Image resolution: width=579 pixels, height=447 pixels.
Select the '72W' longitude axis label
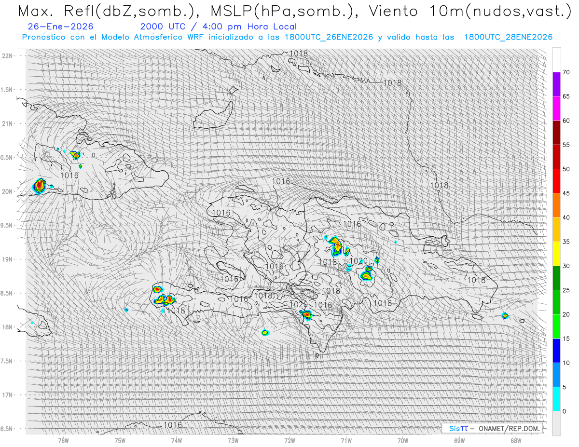point(289,440)
